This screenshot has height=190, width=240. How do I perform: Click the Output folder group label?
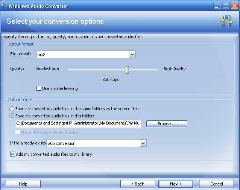click(x=20, y=100)
